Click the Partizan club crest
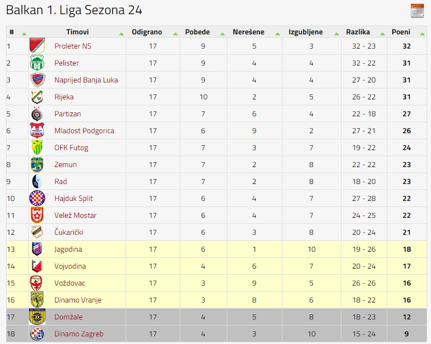This screenshot has width=431, height=344. pos(37,114)
